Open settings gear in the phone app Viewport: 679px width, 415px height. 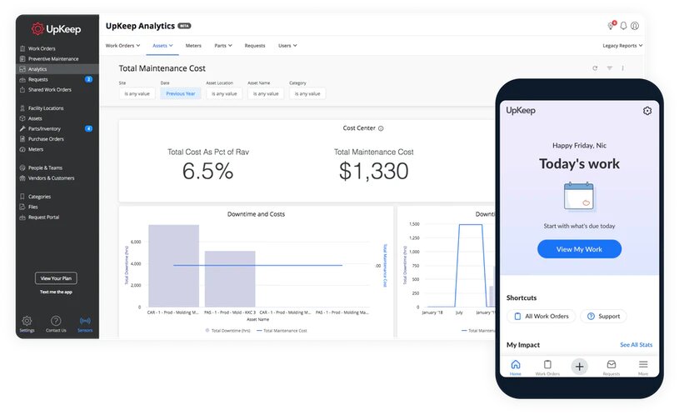coord(647,111)
